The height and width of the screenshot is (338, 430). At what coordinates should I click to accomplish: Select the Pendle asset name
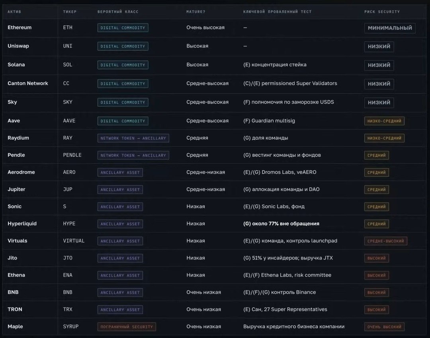[16, 155]
